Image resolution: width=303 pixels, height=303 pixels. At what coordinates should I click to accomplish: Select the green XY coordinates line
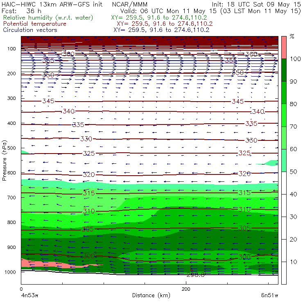pyautogui.click(x=159, y=18)
